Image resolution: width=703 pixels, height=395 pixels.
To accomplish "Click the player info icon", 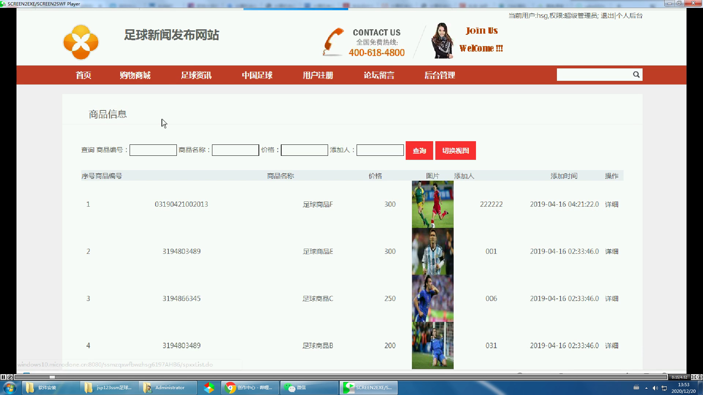I will point(700,377).
